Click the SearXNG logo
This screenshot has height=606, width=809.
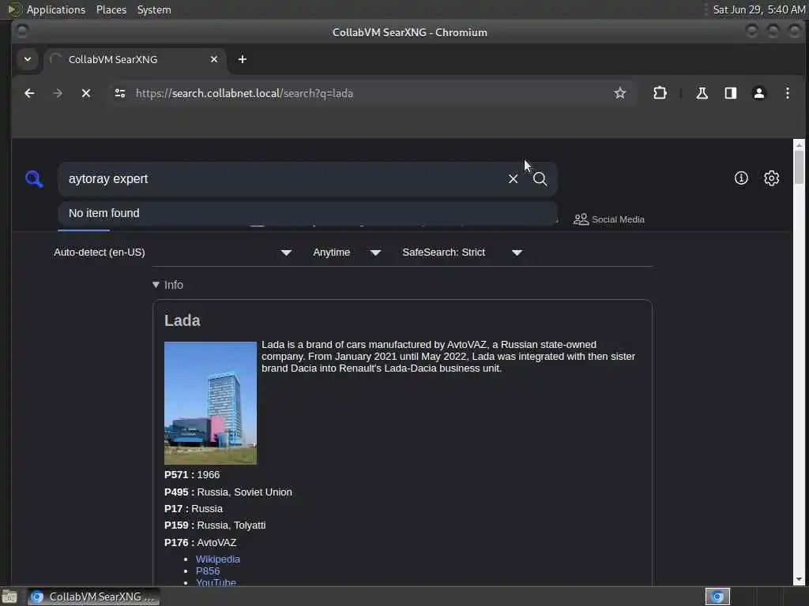(x=34, y=179)
